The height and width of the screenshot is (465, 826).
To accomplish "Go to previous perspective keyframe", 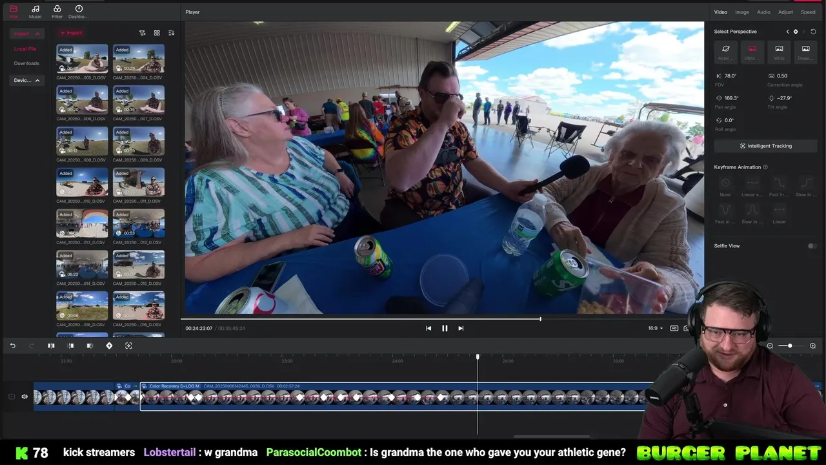I will click(x=787, y=32).
